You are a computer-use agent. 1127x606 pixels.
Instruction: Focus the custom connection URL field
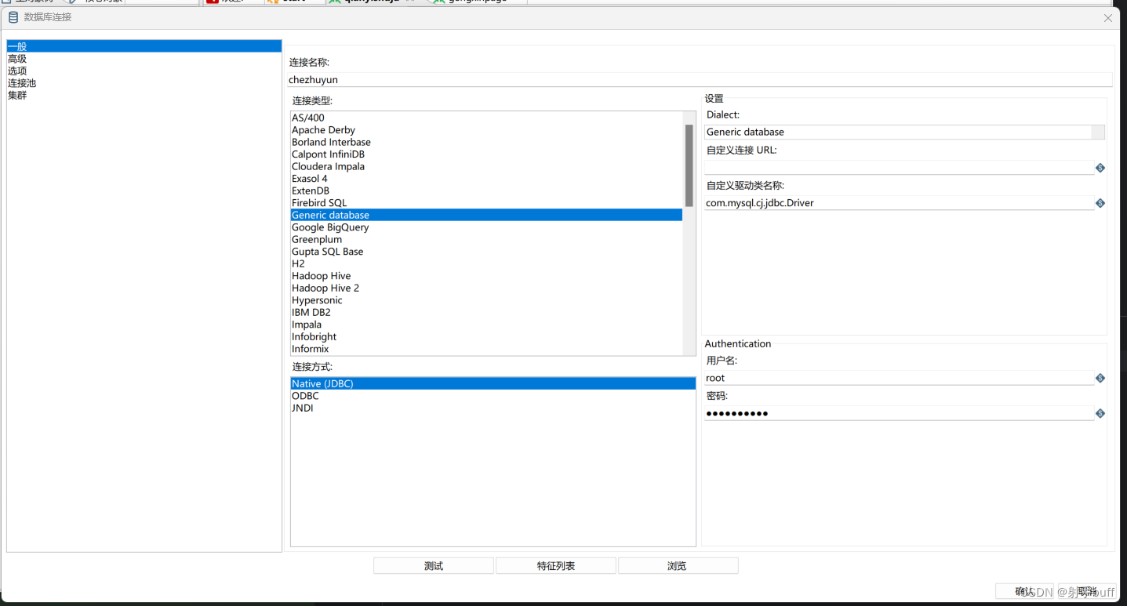click(x=899, y=168)
